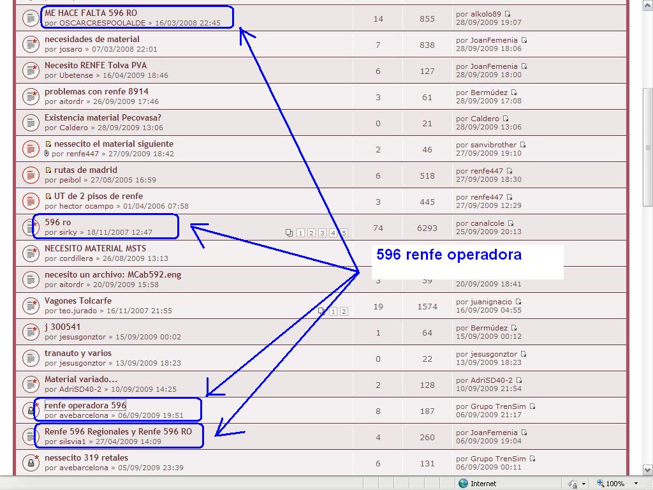Screen dimensions: 653x490
Task: Open the topic problemas con renfe 8914
Action: pos(96,91)
